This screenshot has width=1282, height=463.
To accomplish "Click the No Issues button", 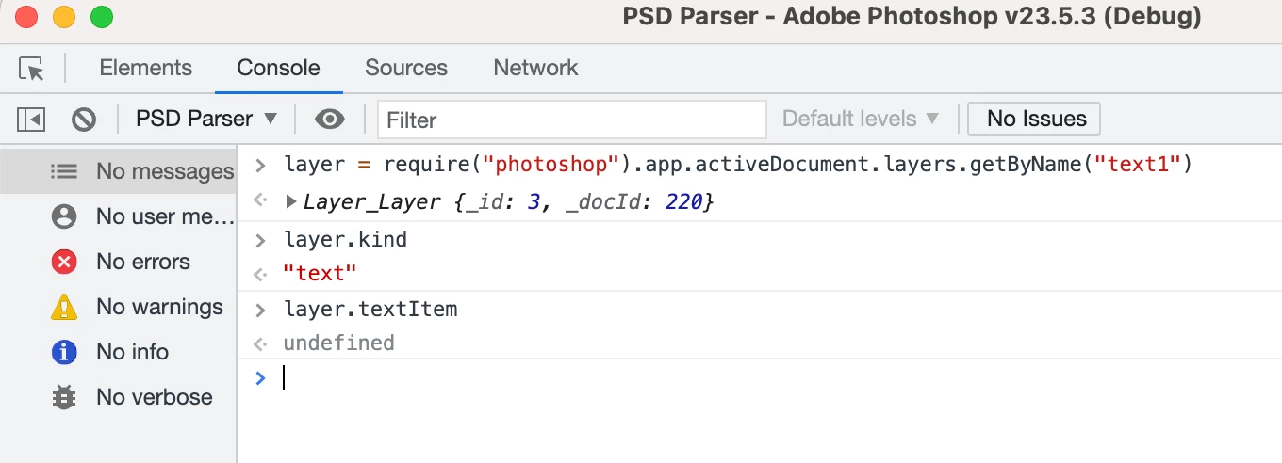I will tap(1034, 120).
